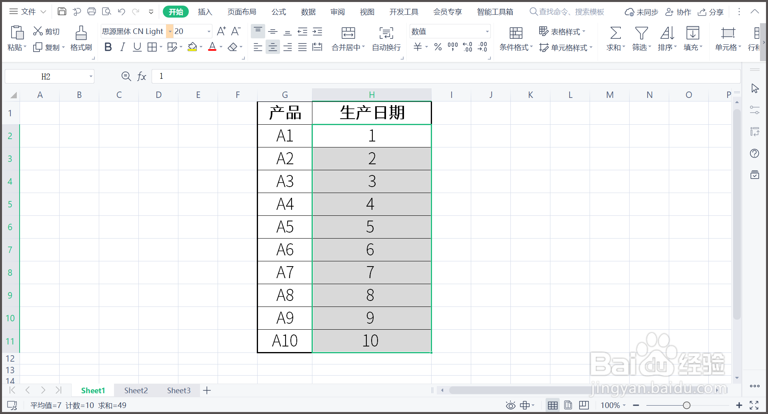Viewport: 768px width, 414px height.
Task: Click the Share button
Action: [711, 12]
